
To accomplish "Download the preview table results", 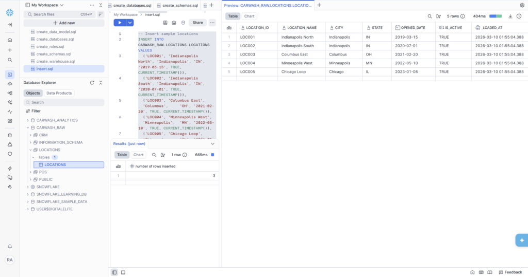I will pos(510,16).
